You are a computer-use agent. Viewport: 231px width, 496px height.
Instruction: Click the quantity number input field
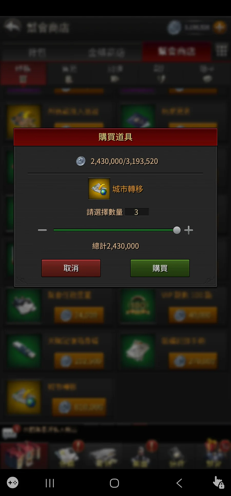point(137,212)
